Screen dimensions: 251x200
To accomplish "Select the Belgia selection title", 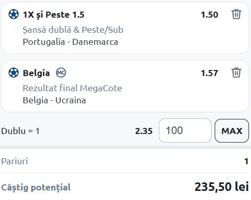I will tap(36, 73).
